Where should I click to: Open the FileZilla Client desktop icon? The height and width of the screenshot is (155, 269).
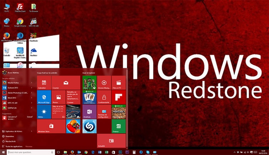[x=20, y=8]
